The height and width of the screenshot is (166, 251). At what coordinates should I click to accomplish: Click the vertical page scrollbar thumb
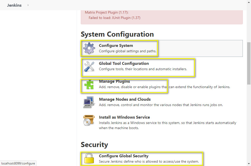pos(249,63)
